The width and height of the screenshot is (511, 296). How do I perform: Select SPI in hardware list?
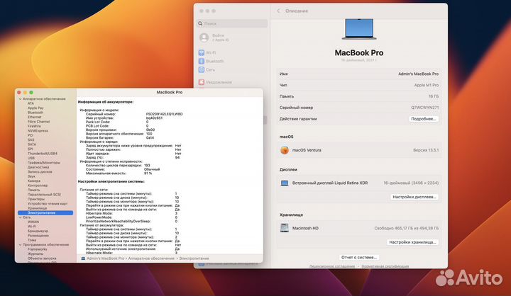(31, 149)
